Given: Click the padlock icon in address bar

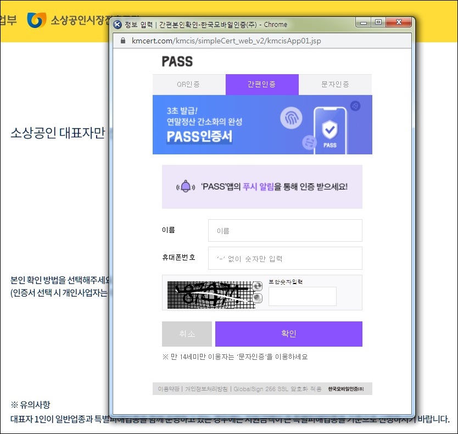Looking at the screenshot, I should point(123,41).
